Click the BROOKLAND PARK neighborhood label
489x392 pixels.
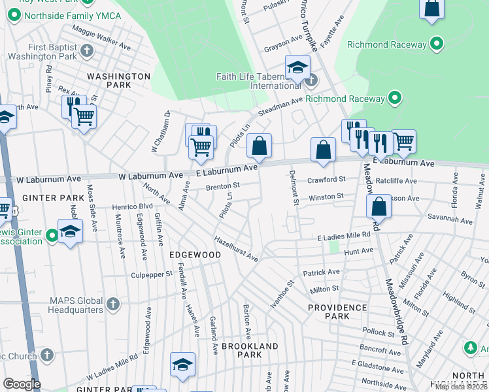[x=250, y=351]
